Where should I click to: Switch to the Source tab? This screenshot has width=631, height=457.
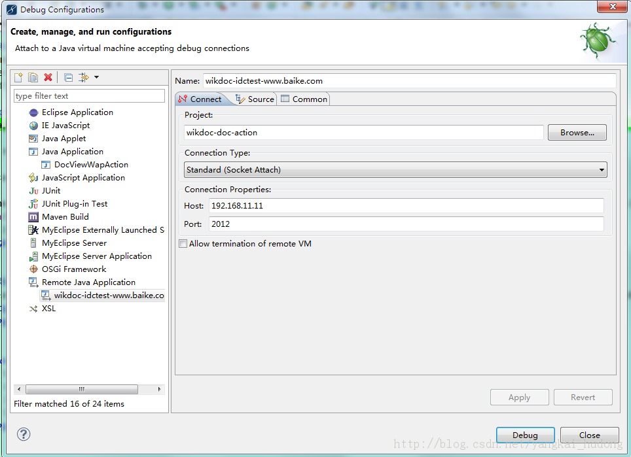click(255, 99)
